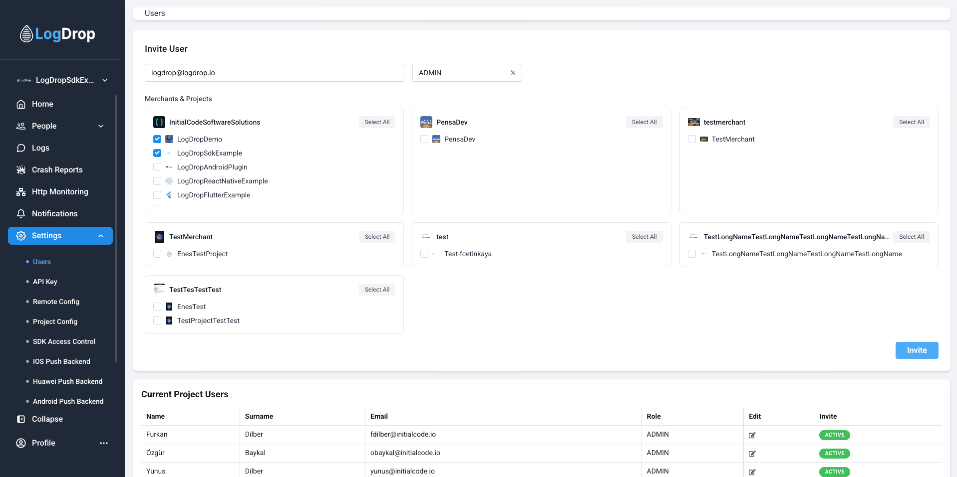Click edit icon for Furkan Dilber
957x477 pixels.
tap(752, 435)
